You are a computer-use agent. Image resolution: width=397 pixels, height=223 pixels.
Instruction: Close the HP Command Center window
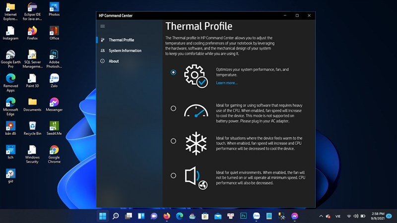309,16
